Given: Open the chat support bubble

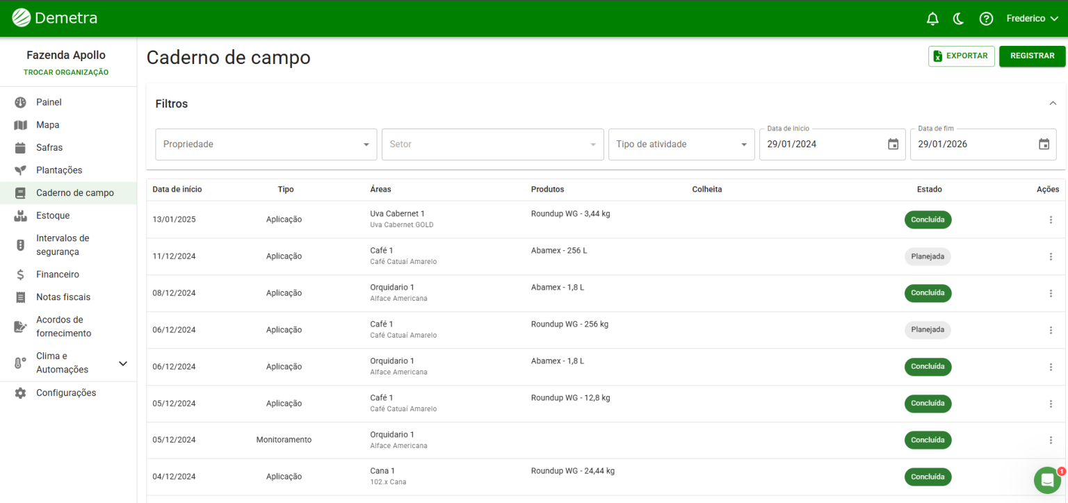Looking at the screenshot, I should (x=1046, y=480).
